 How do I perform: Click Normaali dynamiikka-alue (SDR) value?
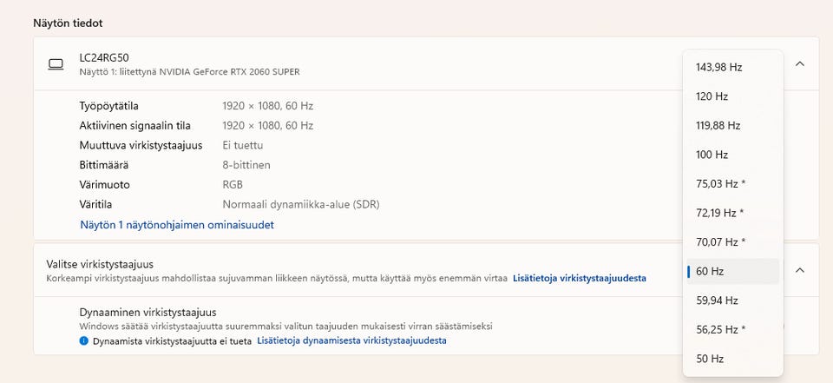click(301, 204)
